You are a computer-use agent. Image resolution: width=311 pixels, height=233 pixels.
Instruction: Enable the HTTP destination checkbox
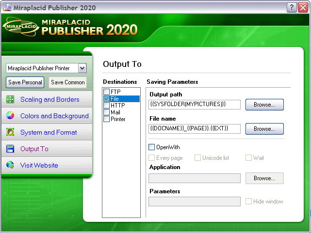point(107,105)
